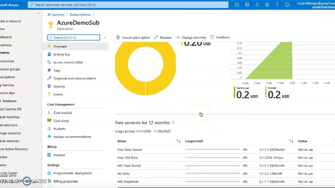Viewport: 335px width, 188px height.
Task: Click the Cancel subscription trash icon
Action: [118, 37]
